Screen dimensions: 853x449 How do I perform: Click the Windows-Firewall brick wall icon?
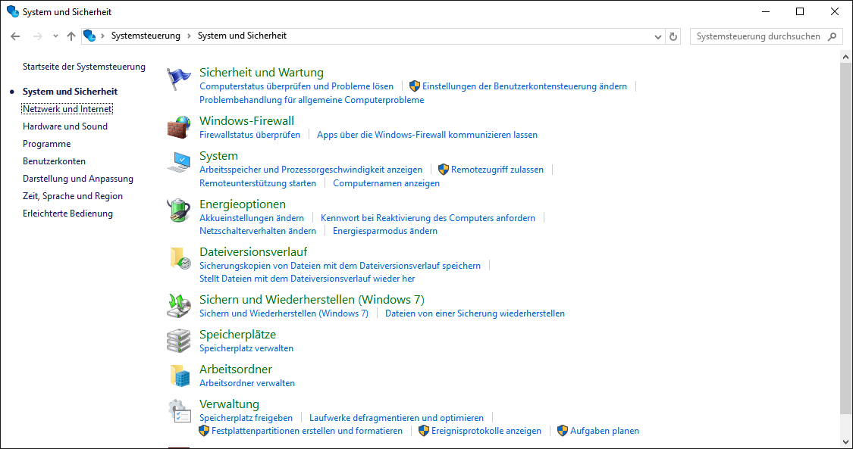[178, 127]
